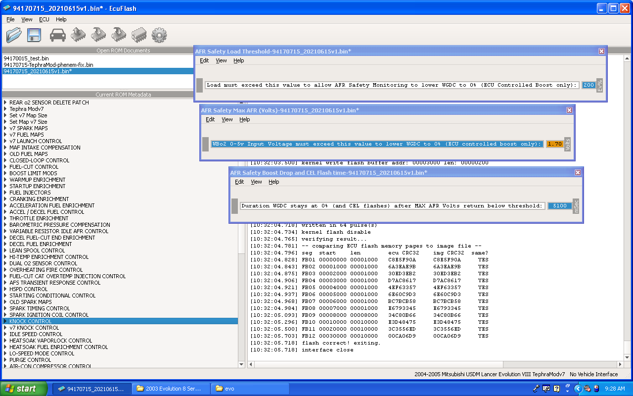The image size is (633, 396).
Task: Click the floppy disk Save ROM icon
Action: (x=34, y=35)
